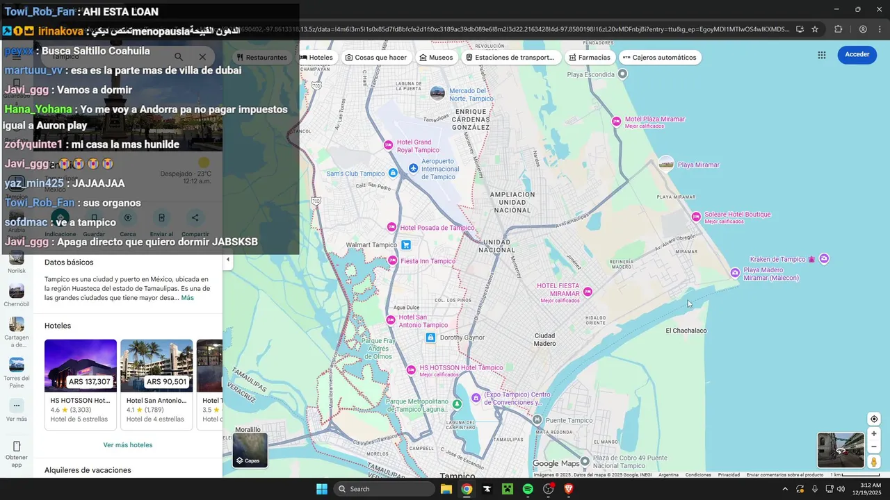Select the Playa Miramar photo marker
890x500 pixels.
pos(666,164)
